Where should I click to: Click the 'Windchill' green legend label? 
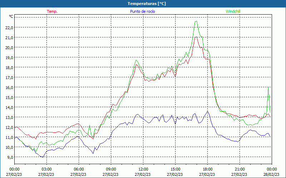(233, 11)
